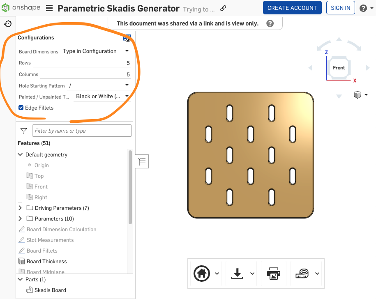The height and width of the screenshot is (299, 376).
Task: Click the download export icon
Action: point(237,273)
